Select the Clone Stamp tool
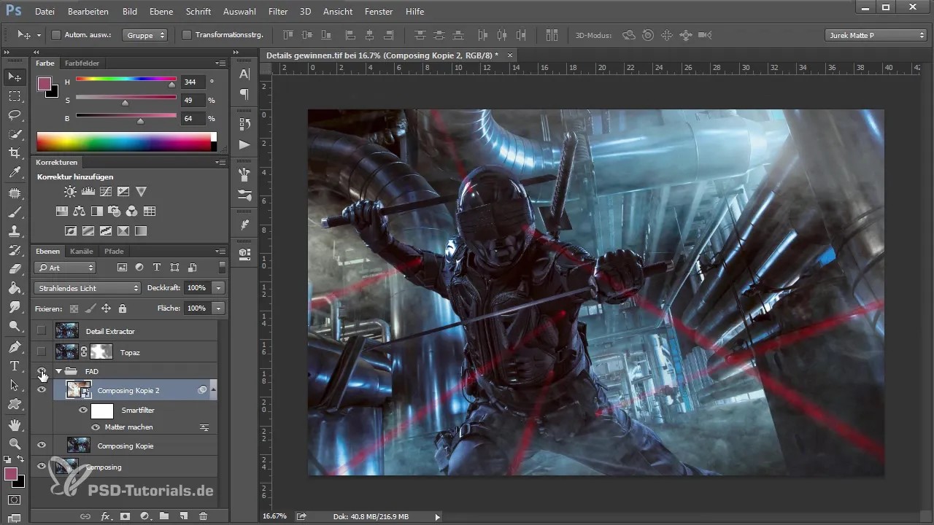 click(x=14, y=230)
